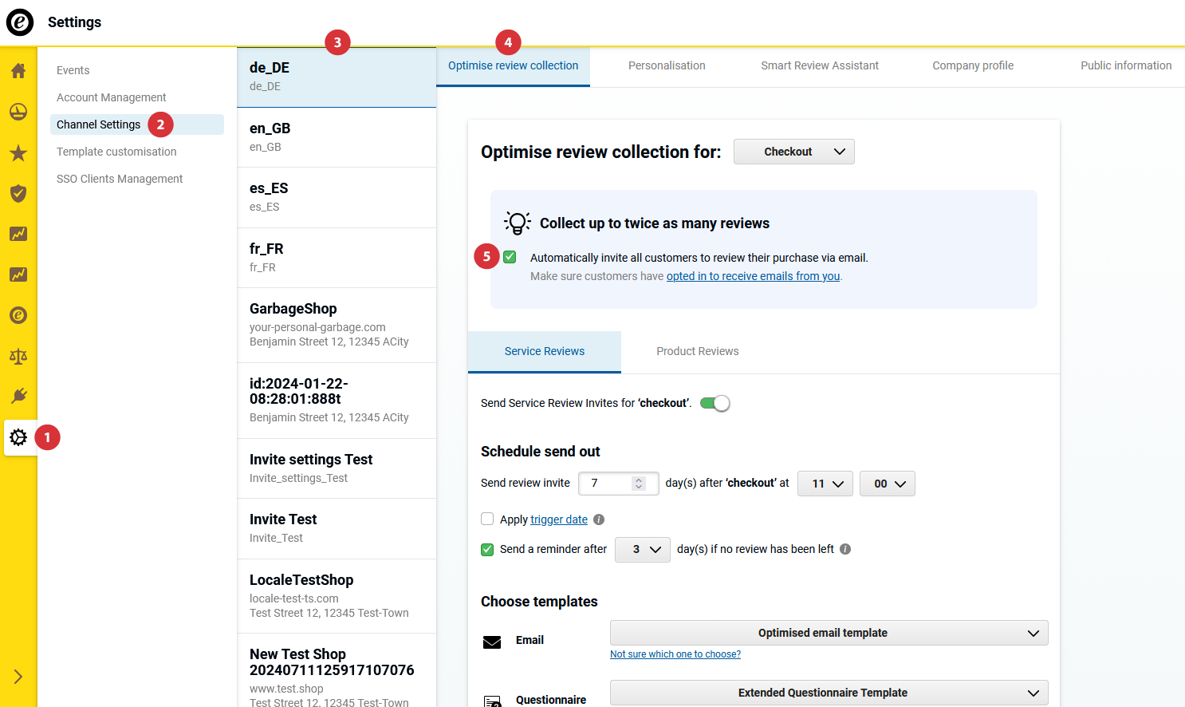The image size is (1185, 707).
Task: Open 'opted in to receive emails' link
Action: (x=753, y=276)
